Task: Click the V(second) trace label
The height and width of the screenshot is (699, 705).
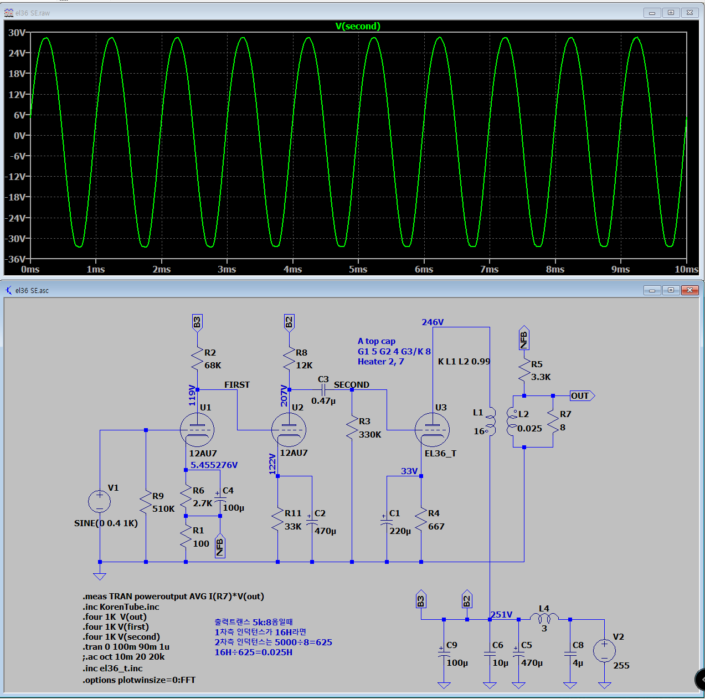Action: pos(358,26)
